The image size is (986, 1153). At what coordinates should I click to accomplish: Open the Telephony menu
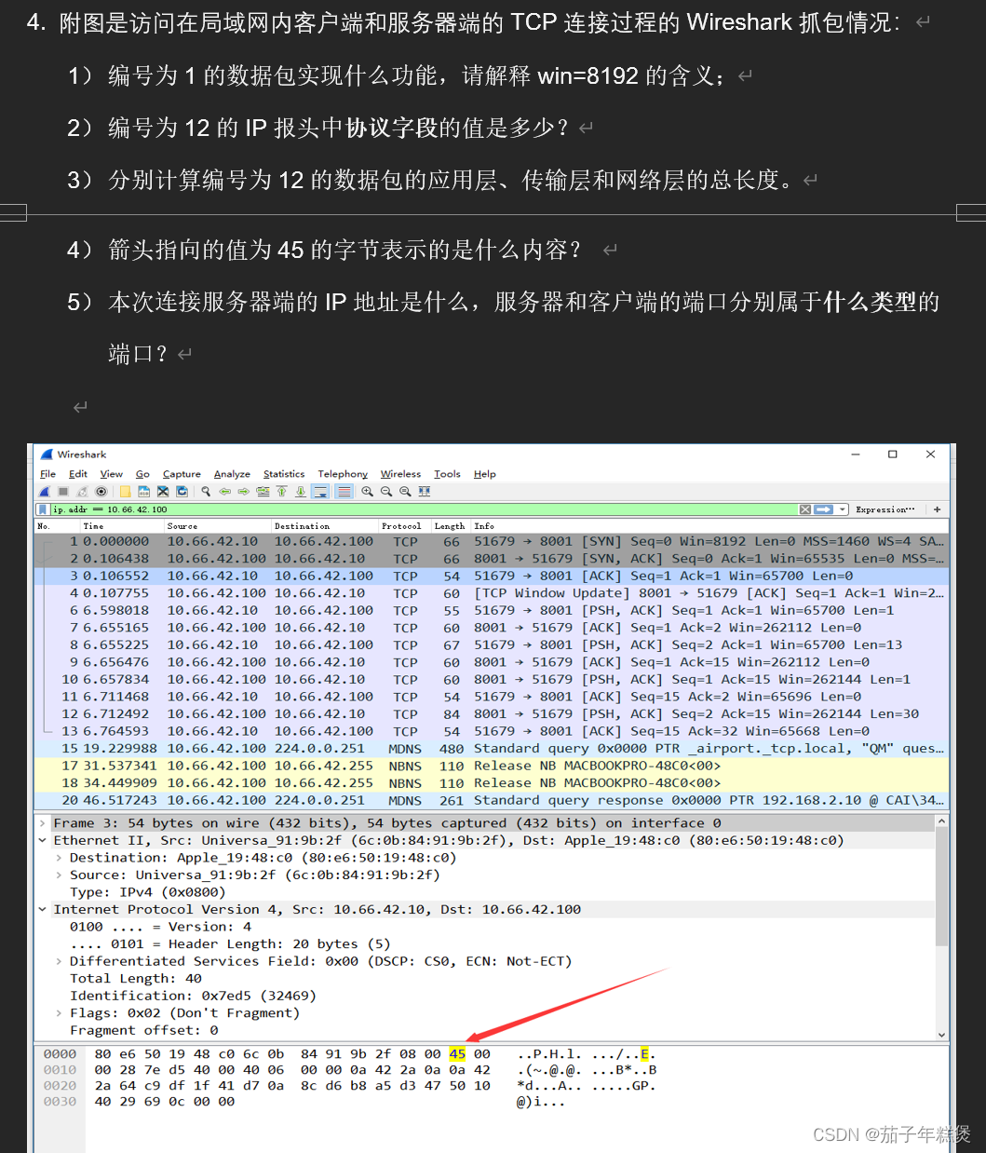pos(343,474)
